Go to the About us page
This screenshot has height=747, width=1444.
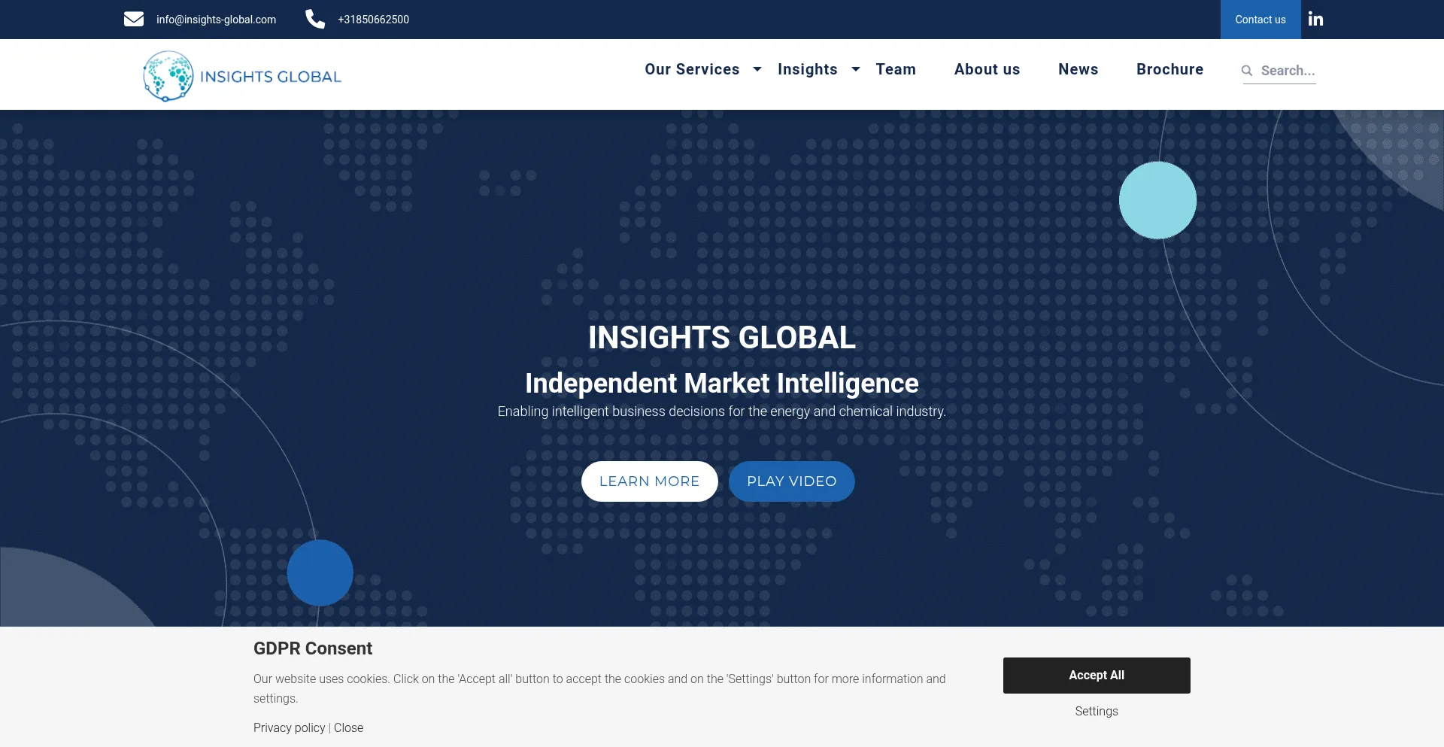tap(987, 69)
